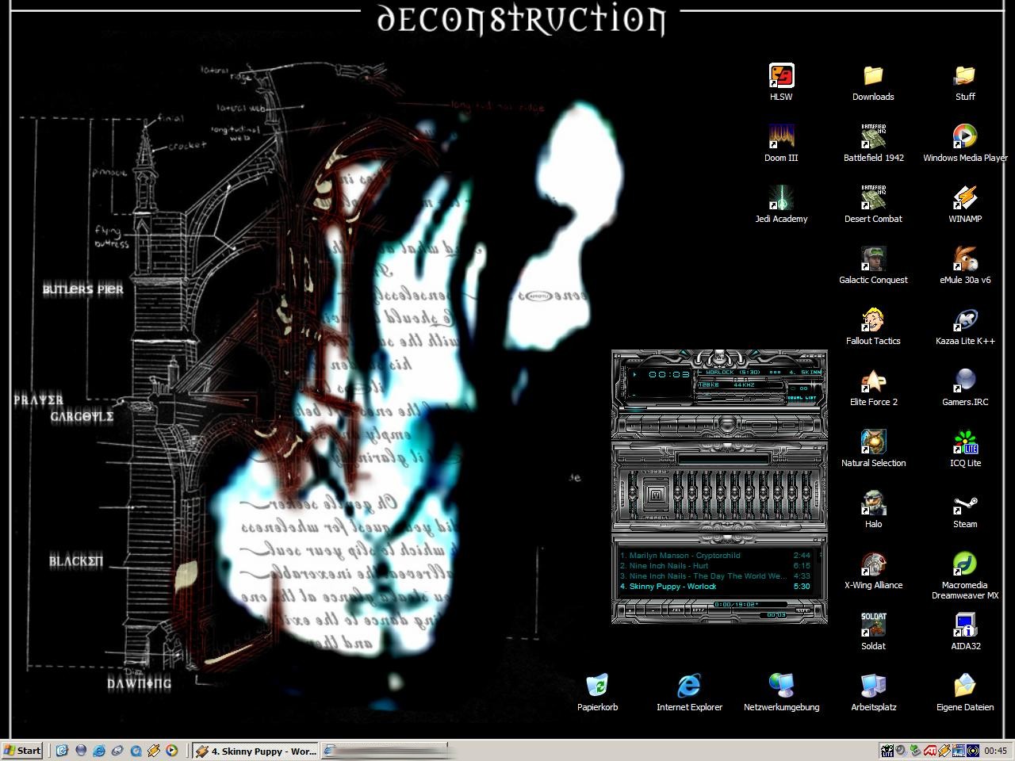Open the Downloads folder

[873, 82]
